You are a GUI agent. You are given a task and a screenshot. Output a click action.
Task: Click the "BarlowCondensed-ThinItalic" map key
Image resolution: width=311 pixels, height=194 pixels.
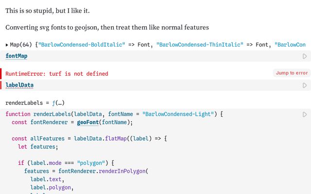point(200,45)
